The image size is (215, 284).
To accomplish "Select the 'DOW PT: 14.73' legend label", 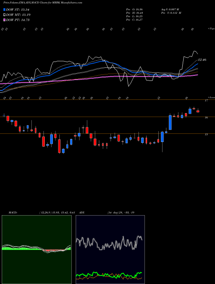I will [18, 20].
